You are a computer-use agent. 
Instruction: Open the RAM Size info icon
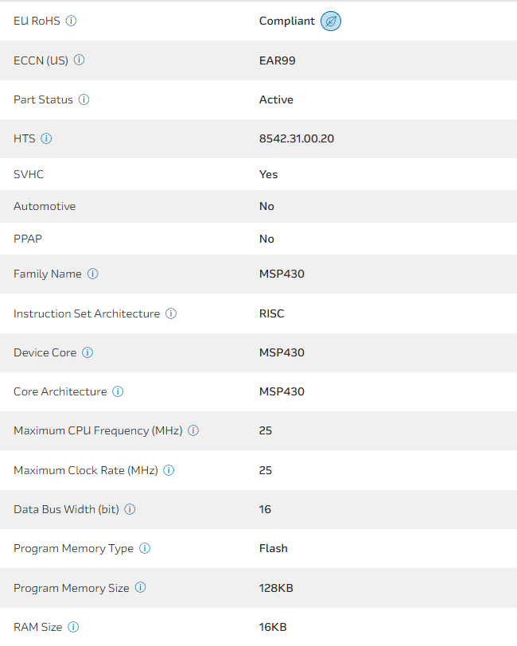tap(73, 627)
